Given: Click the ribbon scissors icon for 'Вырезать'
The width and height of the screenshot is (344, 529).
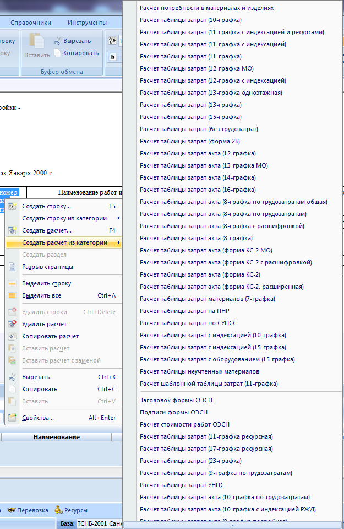Looking at the screenshot, I should [57, 41].
